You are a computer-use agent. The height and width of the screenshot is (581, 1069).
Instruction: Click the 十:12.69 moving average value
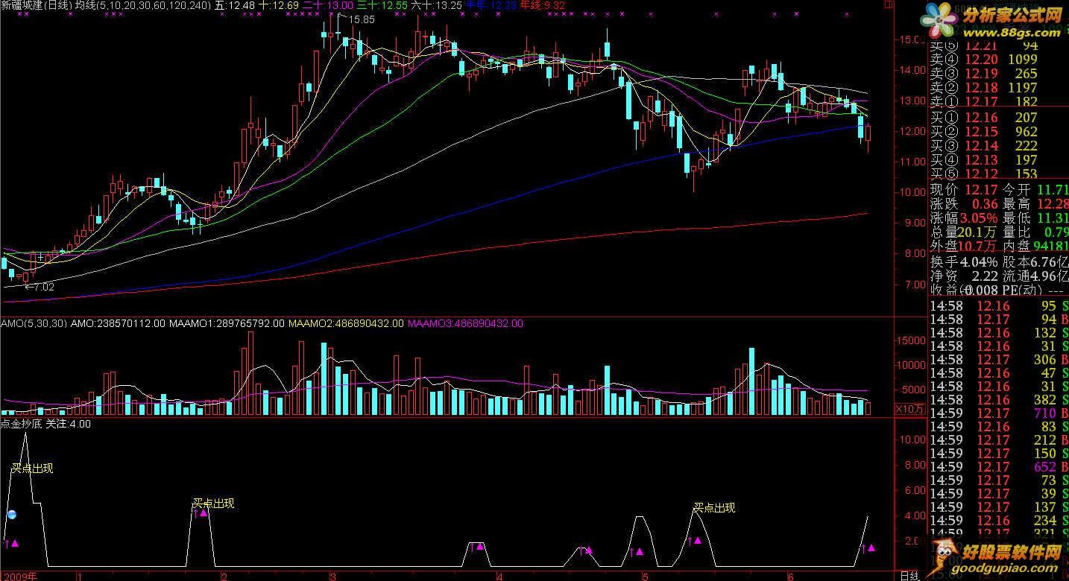point(279,5)
